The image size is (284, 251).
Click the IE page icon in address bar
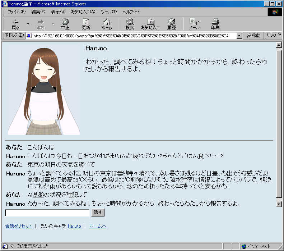pyautogui.click(x=29, y=36)
